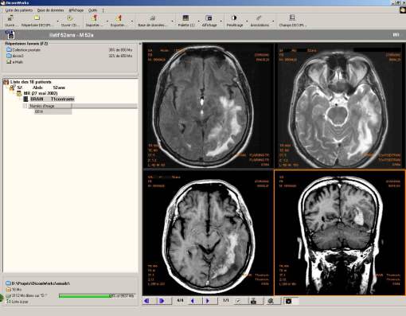
Task: Click the Ouvrir toolbar icon
Action: click(10, 18)
